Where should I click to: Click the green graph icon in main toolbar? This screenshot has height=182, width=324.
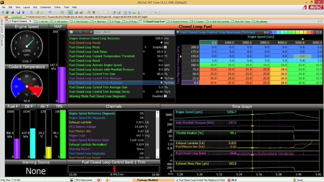coord(134,13)
